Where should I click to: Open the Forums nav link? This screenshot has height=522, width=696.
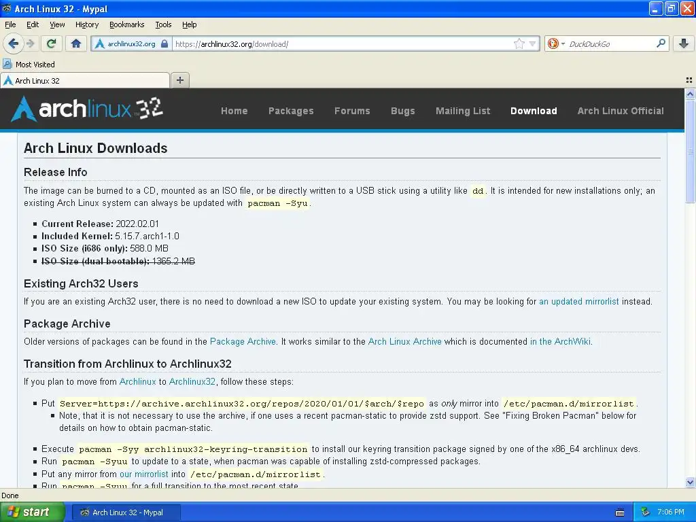click(352, 111)
